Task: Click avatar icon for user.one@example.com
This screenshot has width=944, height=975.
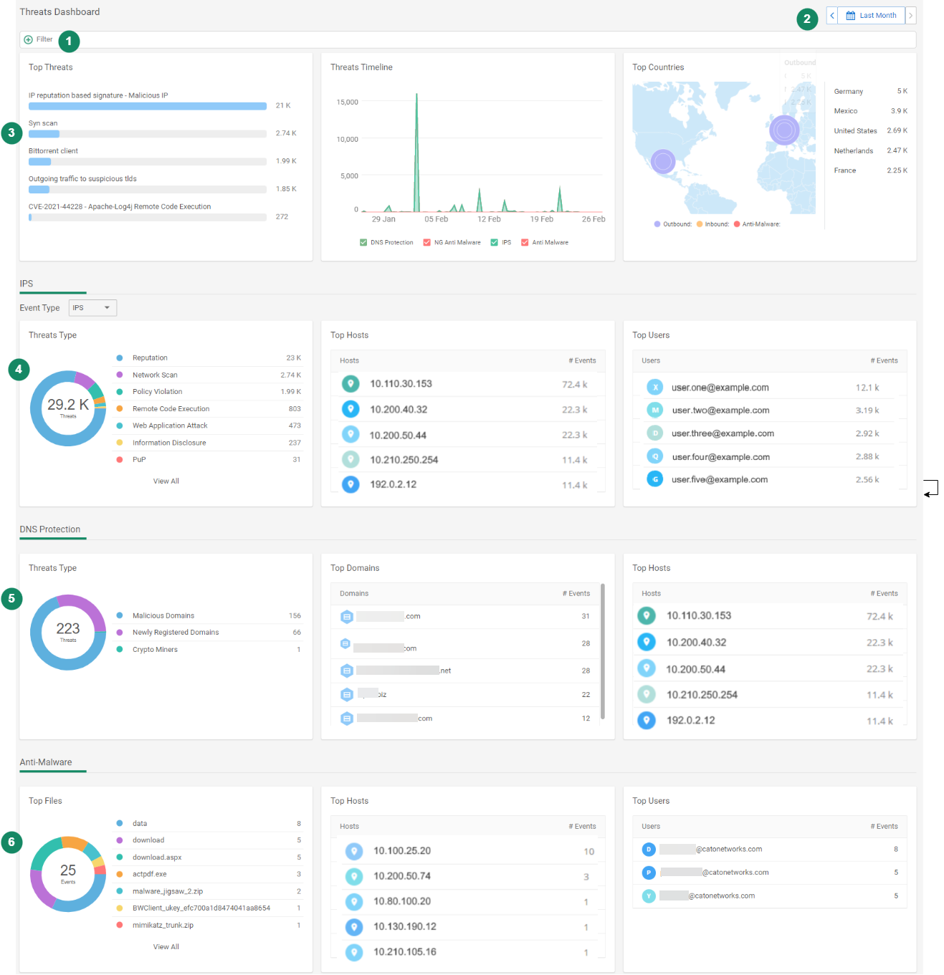Action: (654, 388)
